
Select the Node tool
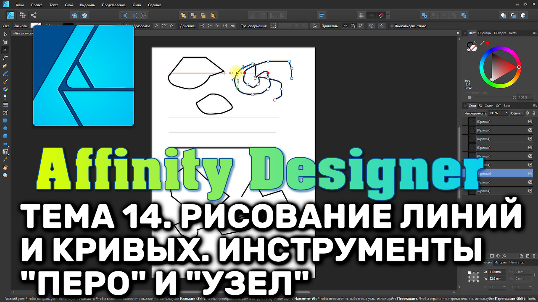[x=5, y=50]
